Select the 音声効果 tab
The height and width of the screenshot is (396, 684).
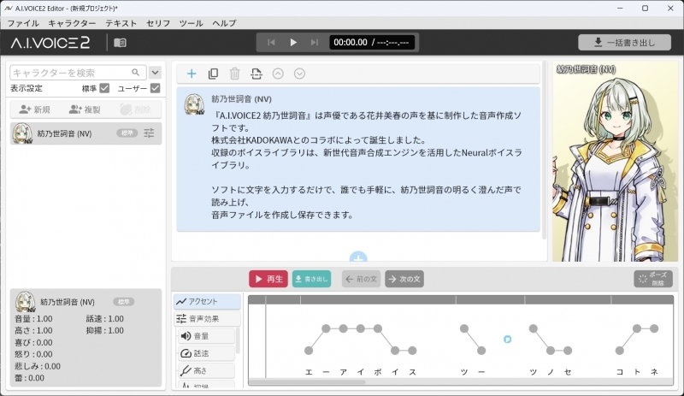(207, 319)
